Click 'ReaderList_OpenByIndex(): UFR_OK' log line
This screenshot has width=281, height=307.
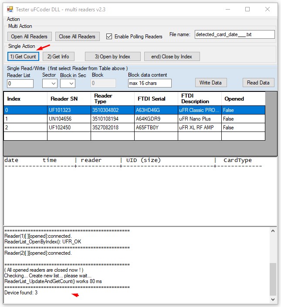(43, 242)
